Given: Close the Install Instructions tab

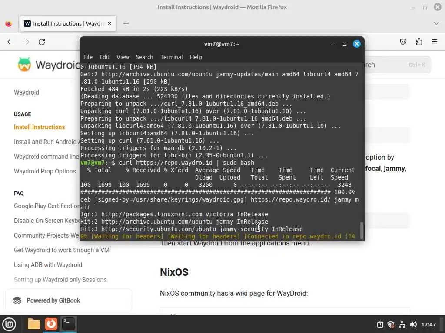Looking at the screenshot, I should (110, 23).
